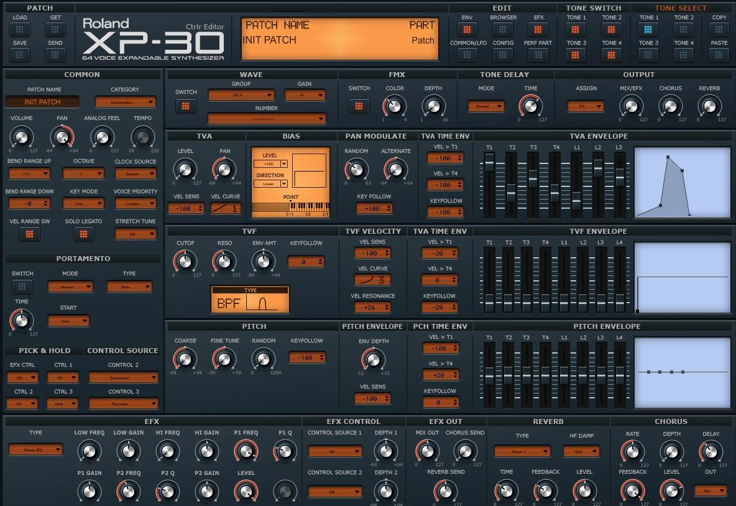This screenshot has height=506, width=736.
Task: Click the TVA VEL CURVE selector
Action: (x=226, y=208)
